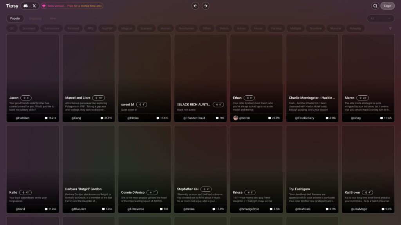
Task: Open the X social link icon
Action: tap(34, 6)
